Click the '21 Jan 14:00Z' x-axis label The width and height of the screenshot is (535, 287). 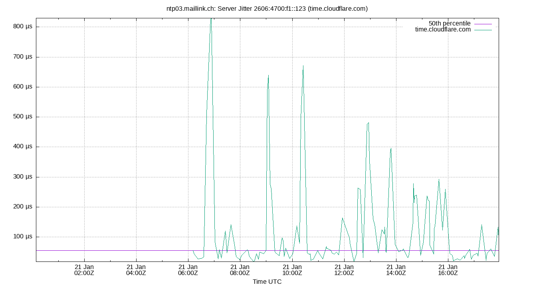[x=396, y=270]
